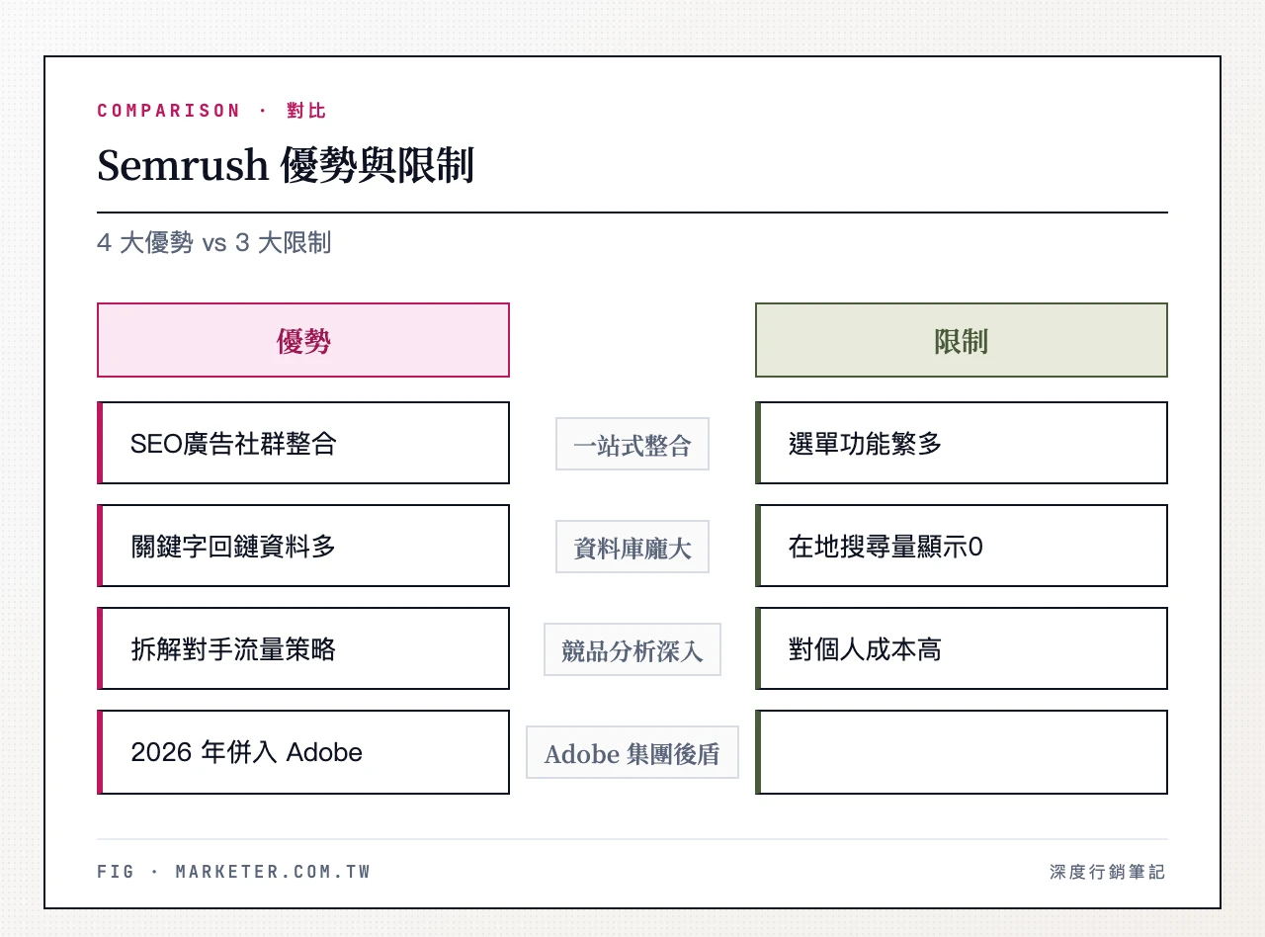Viewport: 1265px width, 937px height.
Task: Click the 限制 column header box
Action: [962, 340]
